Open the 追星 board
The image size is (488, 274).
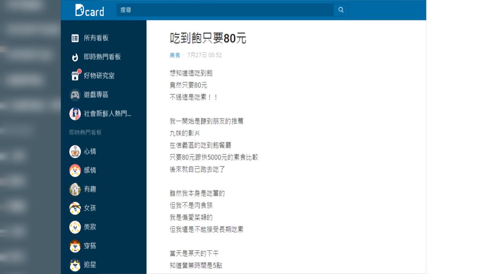click(90, 265)
